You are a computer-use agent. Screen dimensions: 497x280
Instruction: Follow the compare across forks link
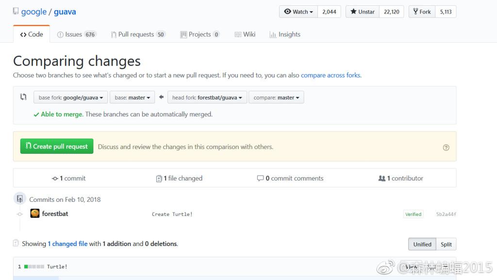pyautogui.click(x=331, y=75)
